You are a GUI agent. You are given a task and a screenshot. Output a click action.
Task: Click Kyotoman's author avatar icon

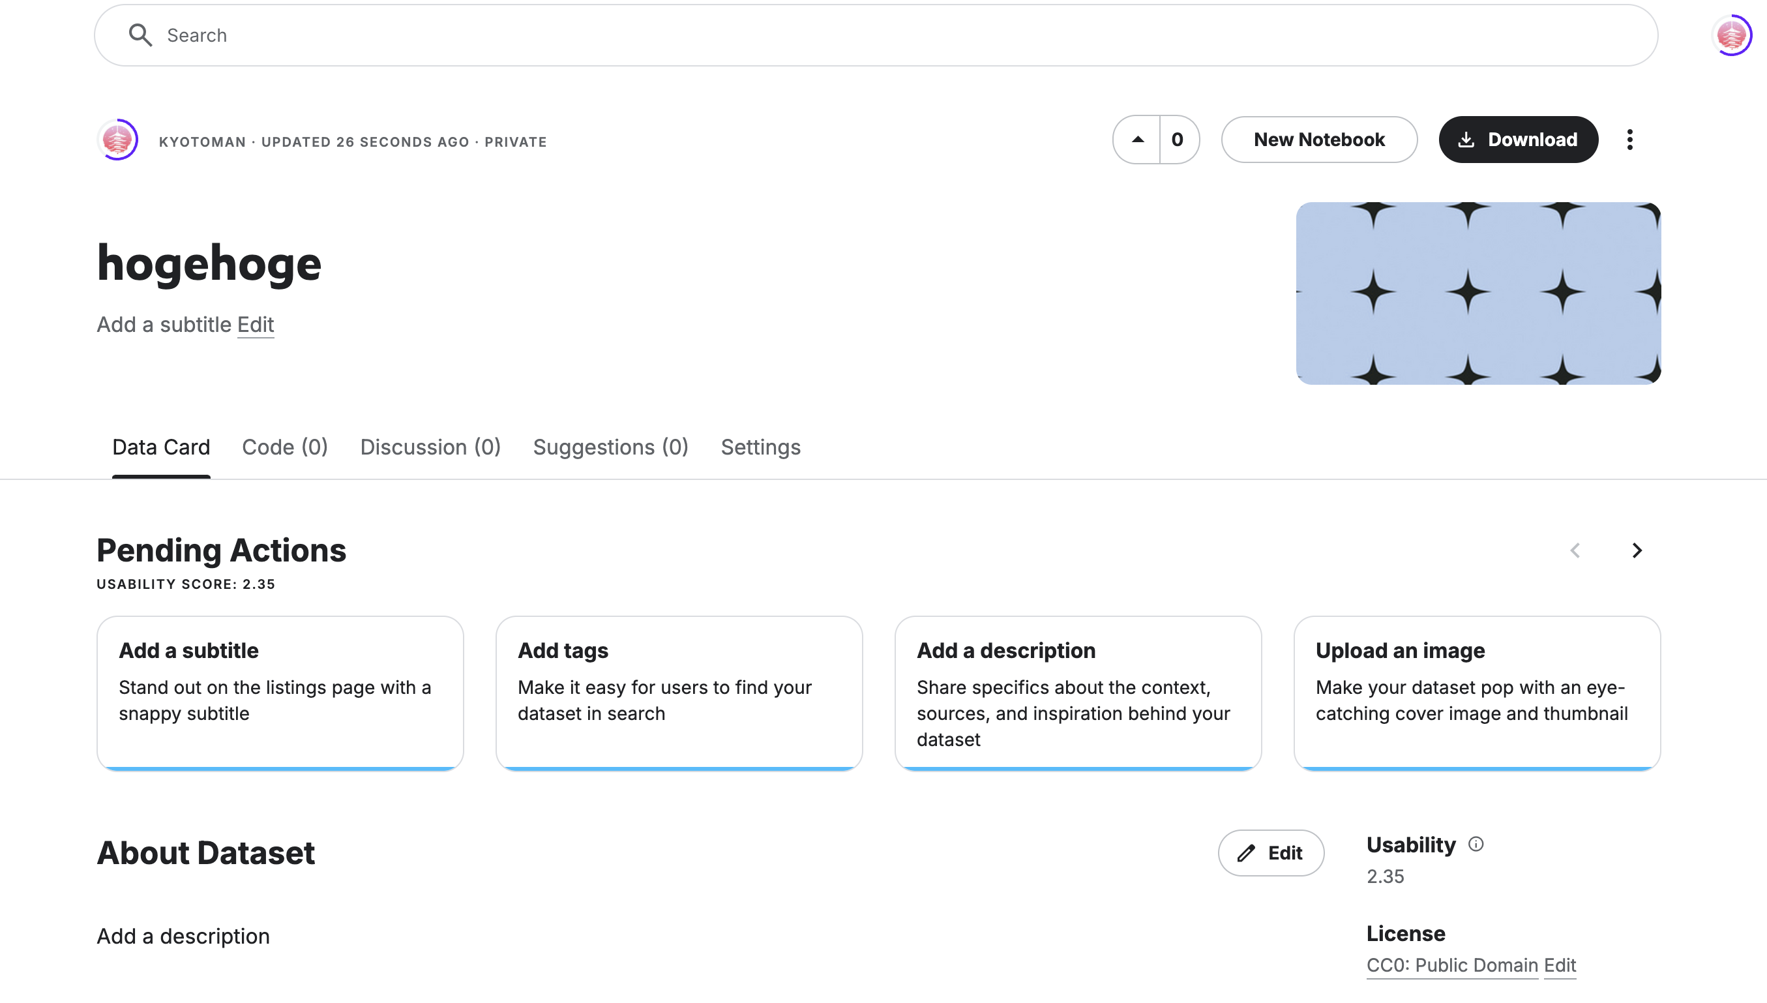pos(118,140)
